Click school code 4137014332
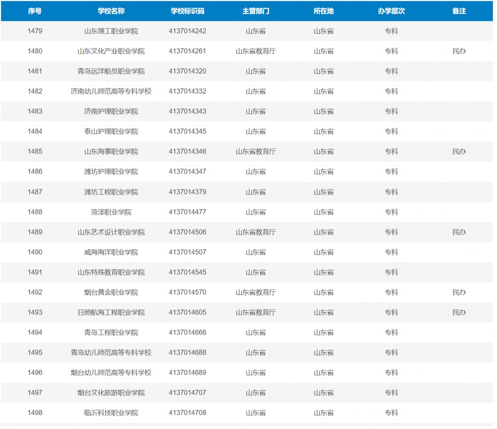This screenshot has height=429, width=497. coord(187,91)
